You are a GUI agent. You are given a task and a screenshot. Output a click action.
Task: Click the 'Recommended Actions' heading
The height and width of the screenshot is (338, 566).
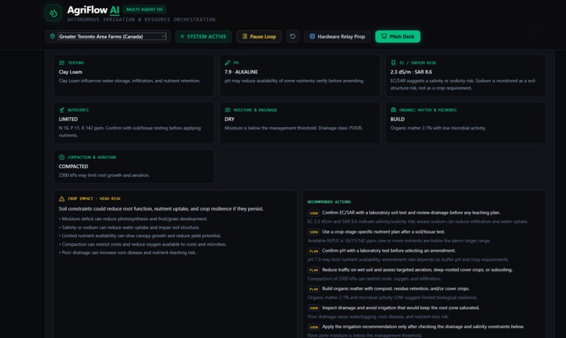pos(329,202)
